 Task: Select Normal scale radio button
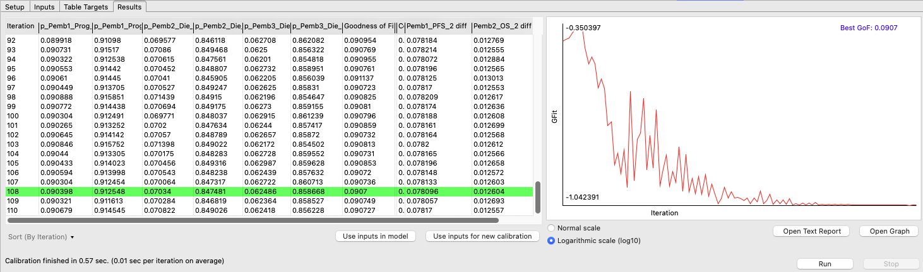coord(552,228)
